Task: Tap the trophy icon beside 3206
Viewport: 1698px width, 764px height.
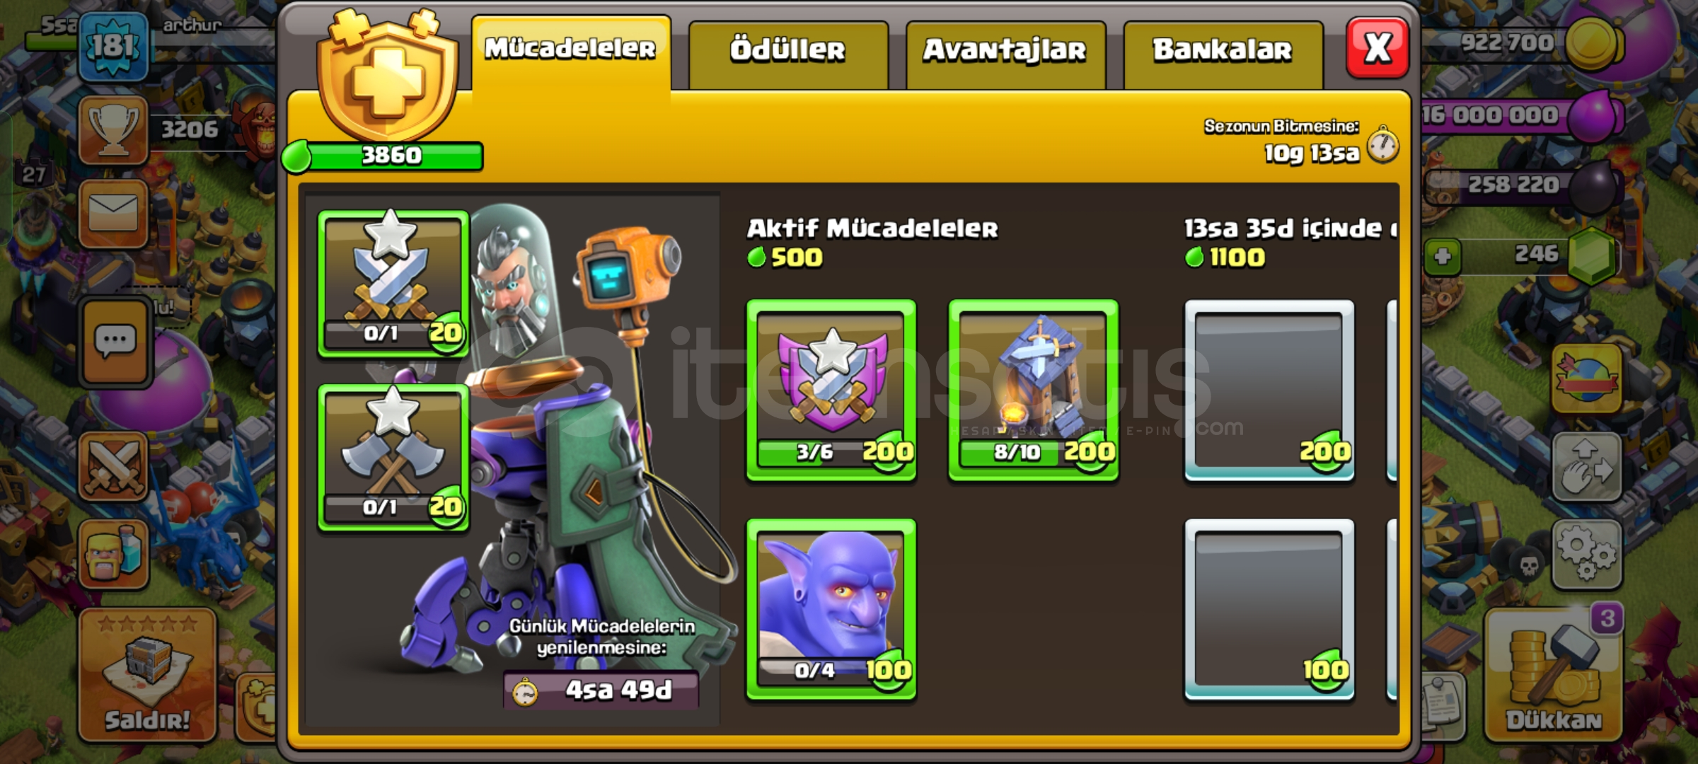Action: (113, 129)
